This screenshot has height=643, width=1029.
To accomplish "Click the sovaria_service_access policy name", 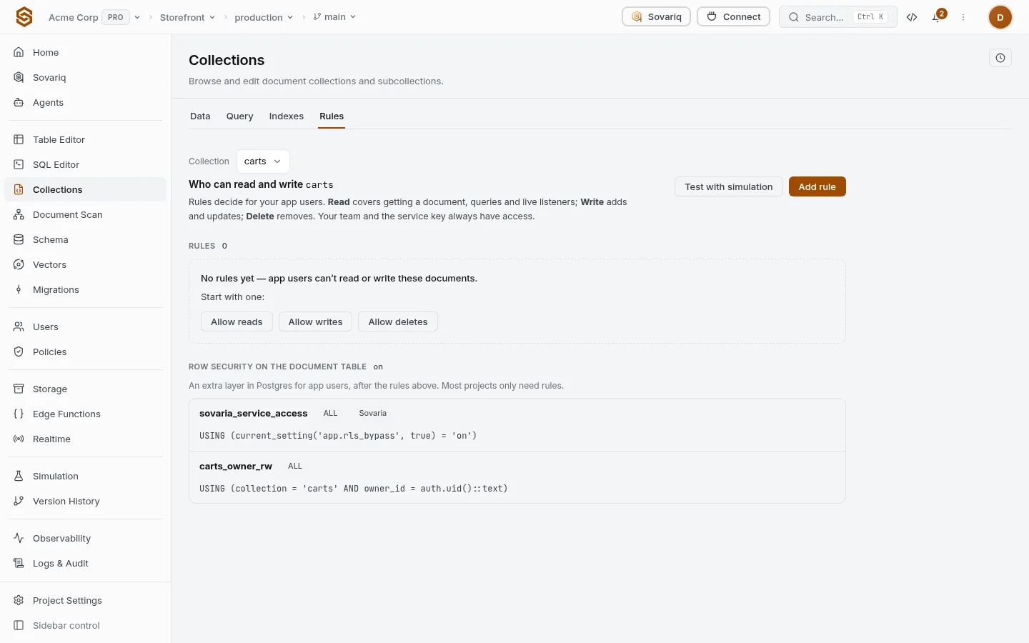I will click(x=254, y=414).
